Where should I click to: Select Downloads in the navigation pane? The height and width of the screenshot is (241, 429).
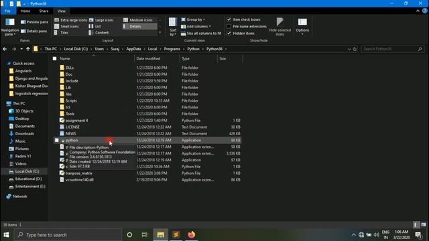[24, 134]
